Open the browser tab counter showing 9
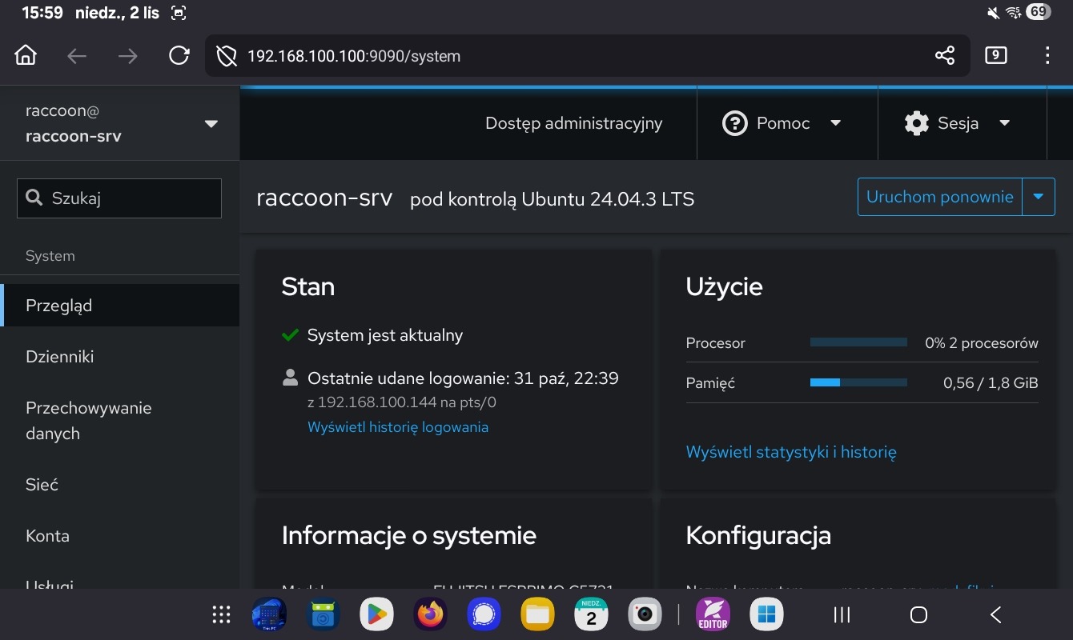1073x640 pixels. tap(995, 56)
